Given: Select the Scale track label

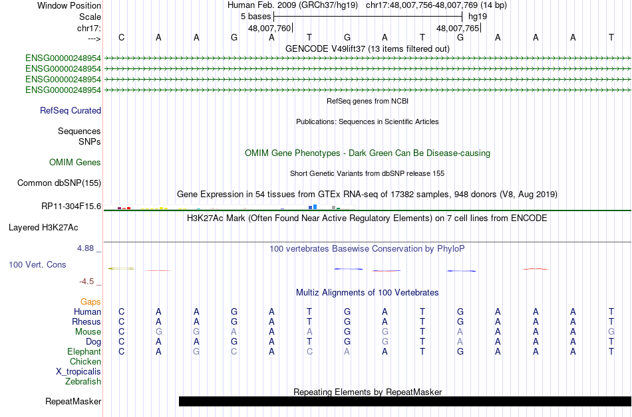Looking at the screenshot, I should tap(90, 17).
